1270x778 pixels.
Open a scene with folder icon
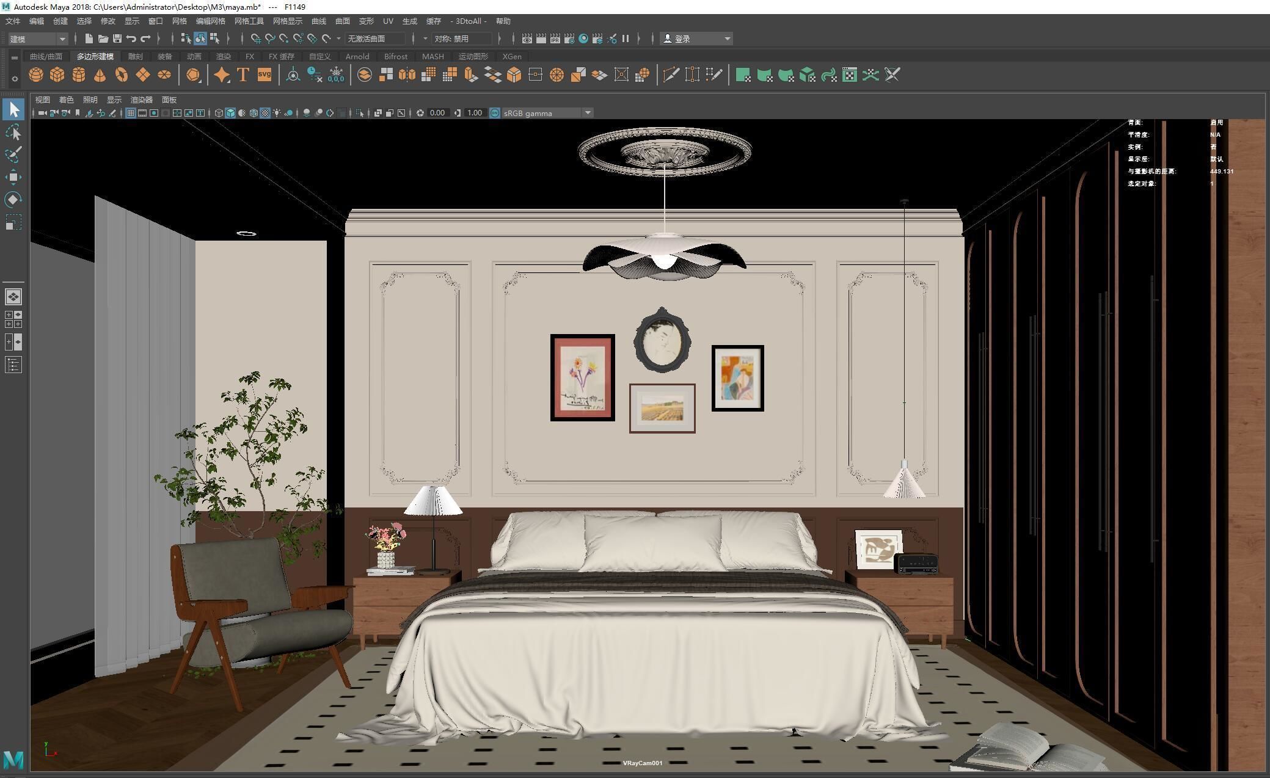click(x=103, y=38)
